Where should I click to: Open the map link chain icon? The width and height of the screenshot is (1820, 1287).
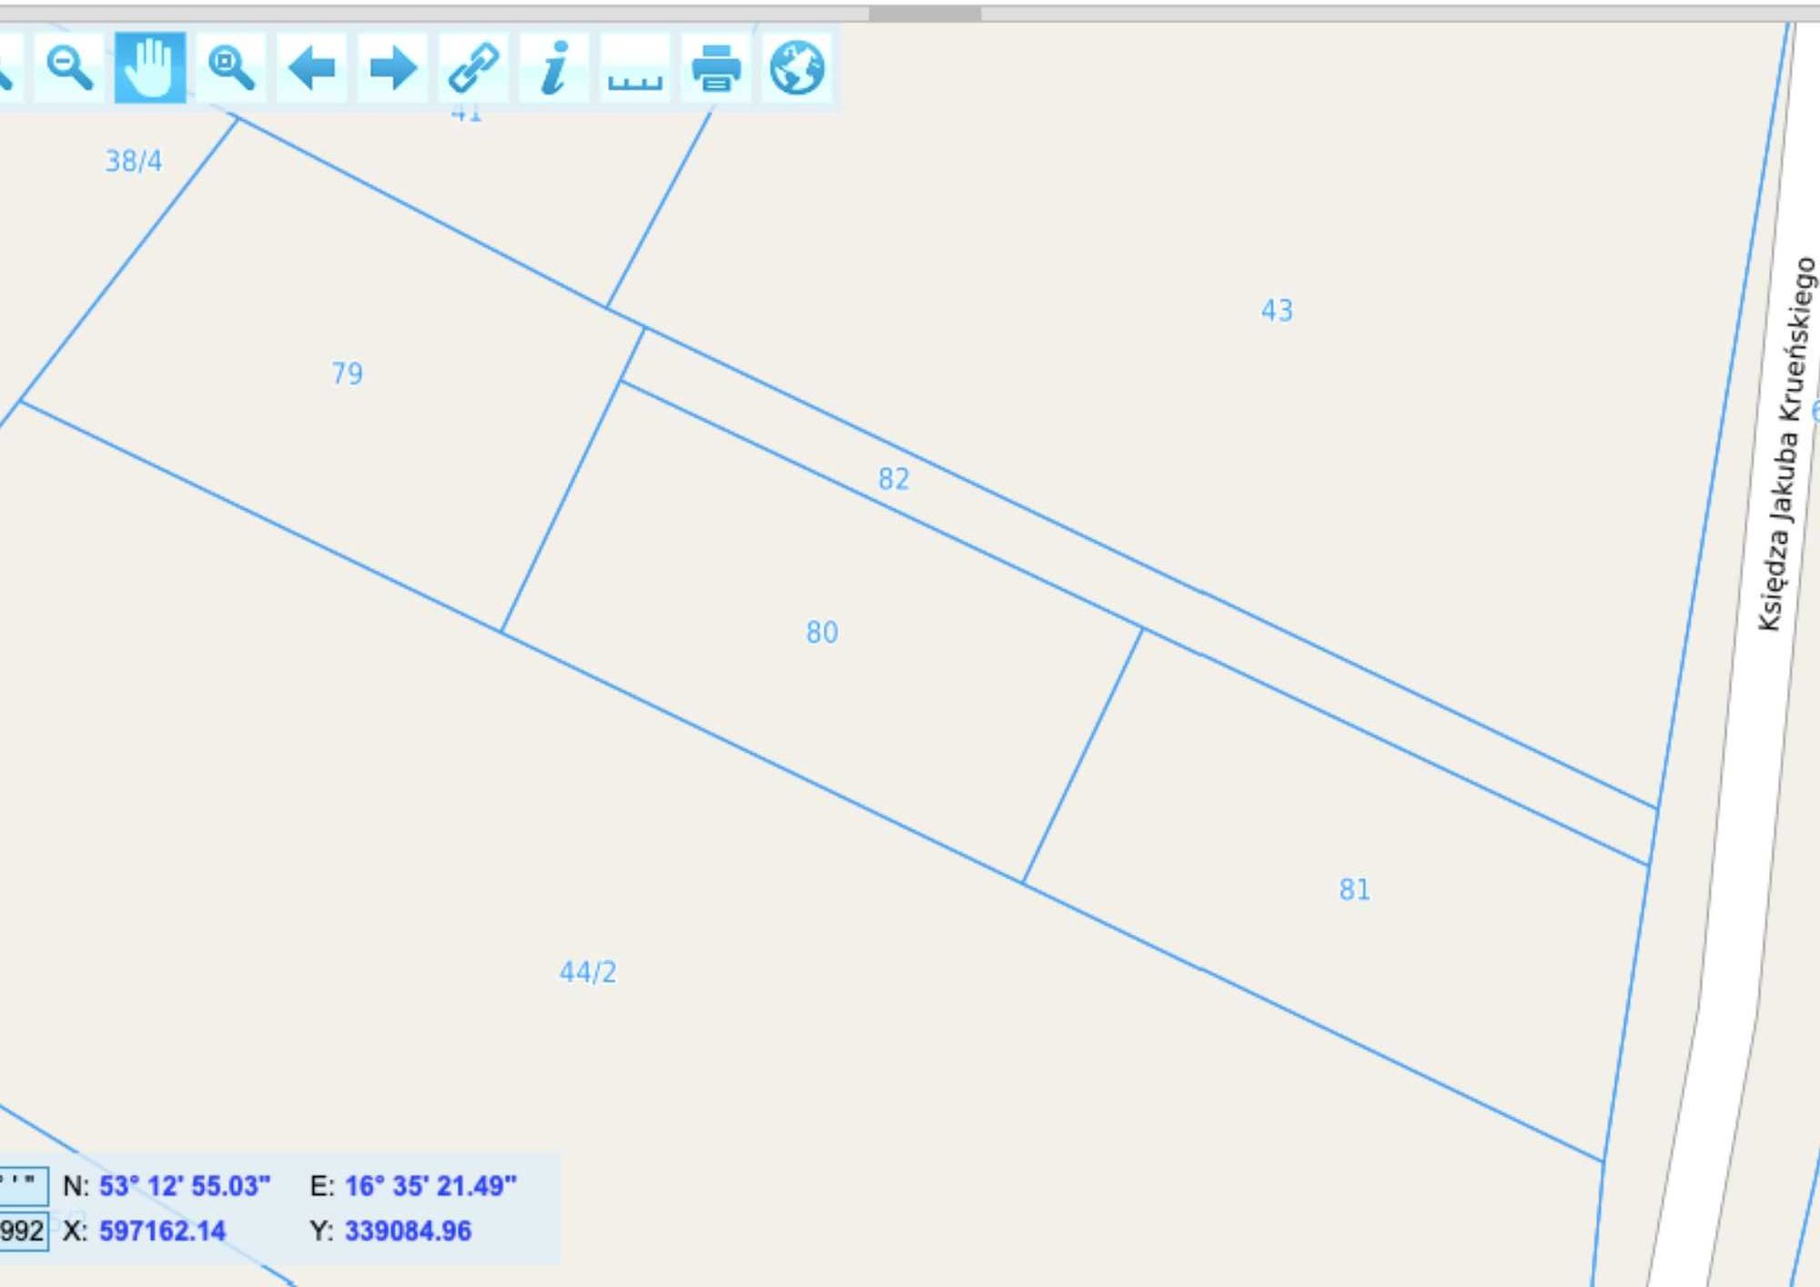tap(473, 68)
